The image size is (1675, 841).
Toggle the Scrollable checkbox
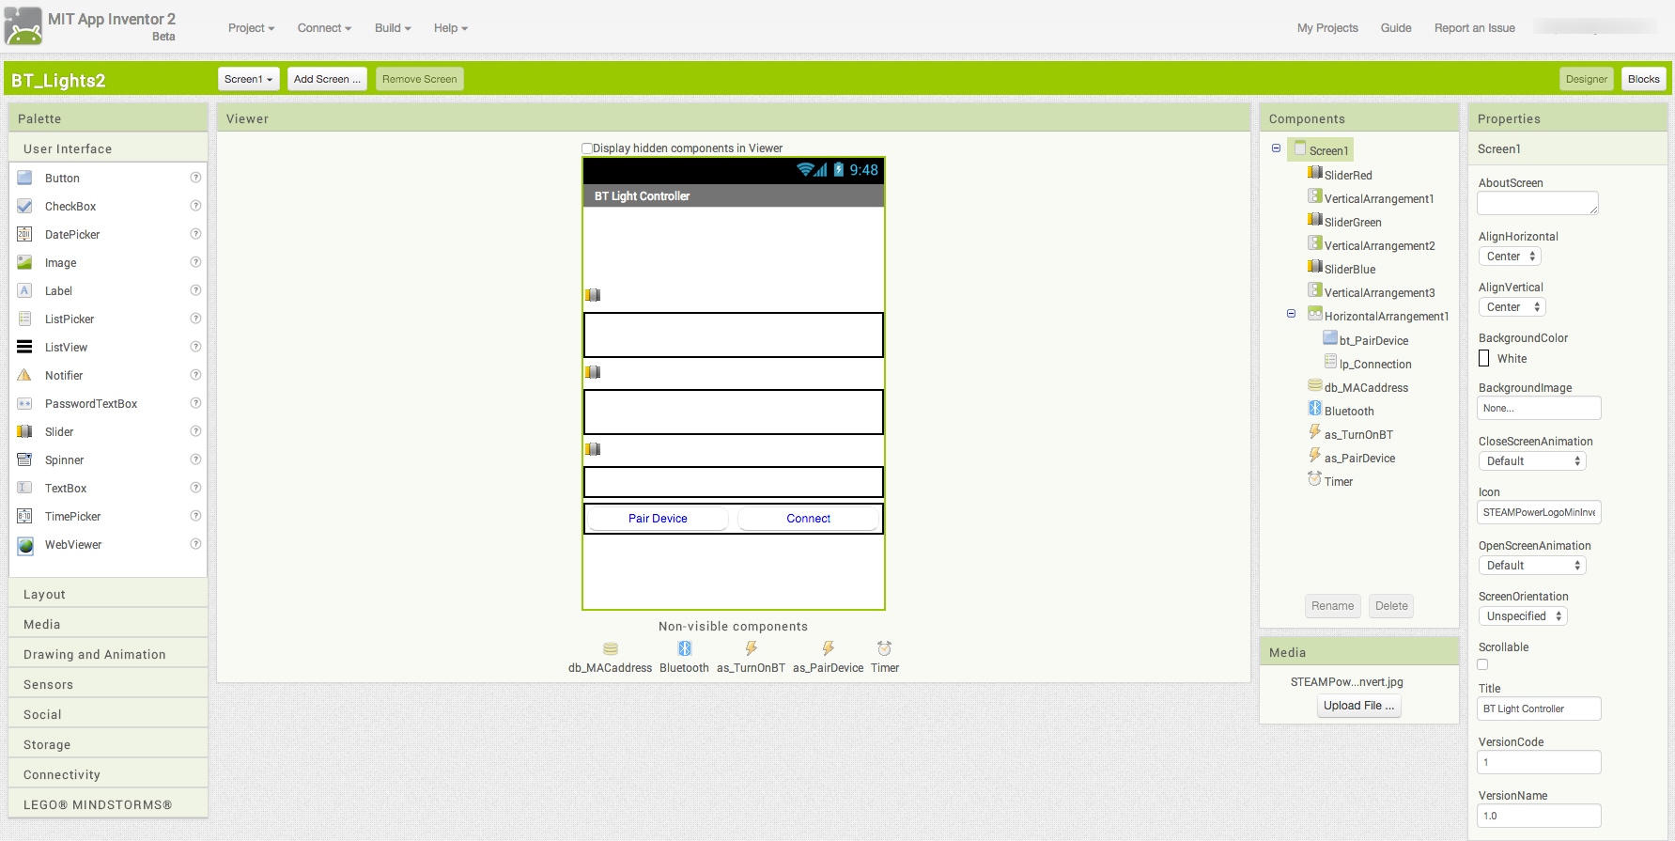1482,664
